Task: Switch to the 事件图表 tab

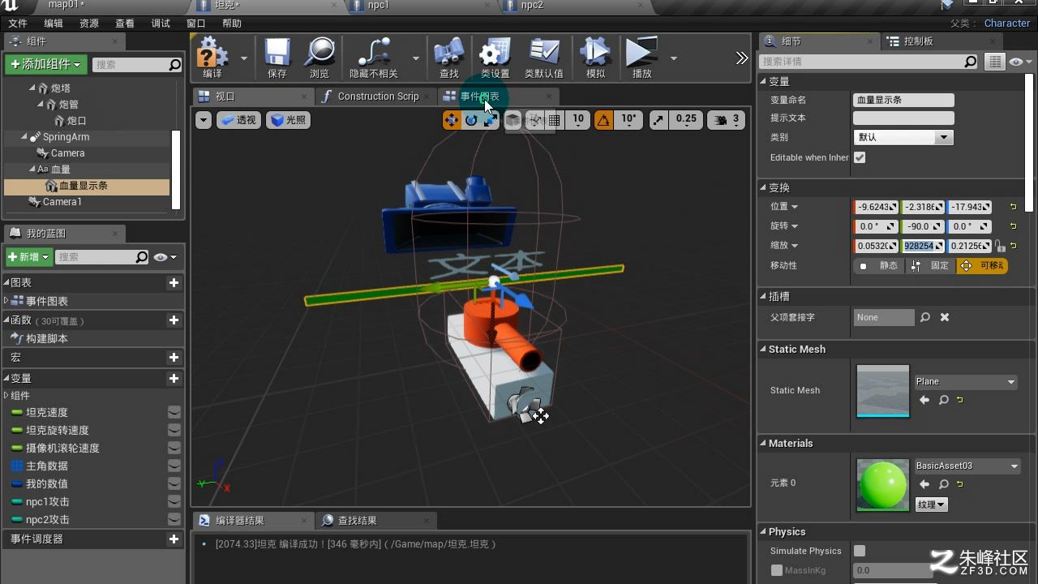Action: point(480,97)
